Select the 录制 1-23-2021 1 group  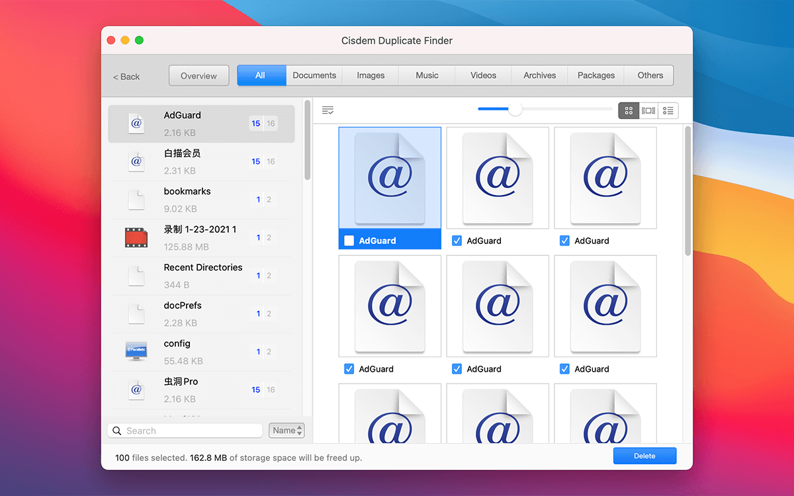click(x=201, y=237)
